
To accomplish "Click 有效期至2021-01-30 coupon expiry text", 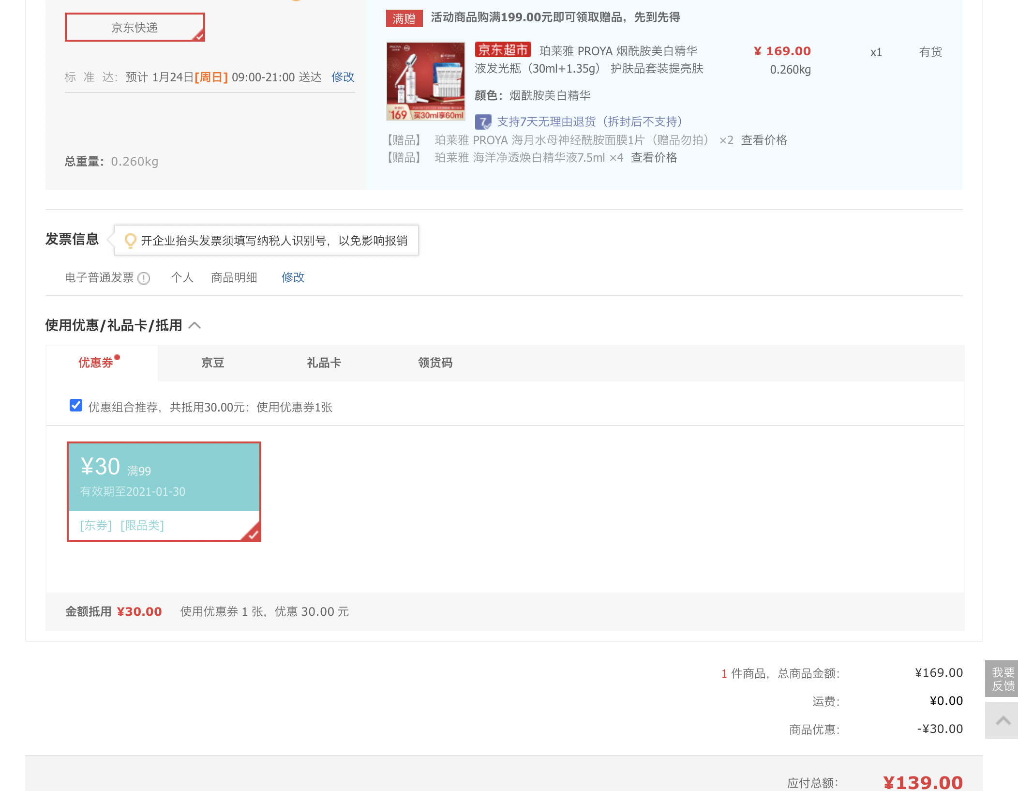I will (x=133, y=492).
